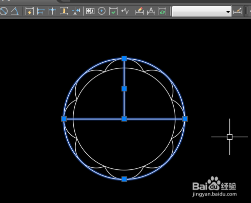Click inside the dimension style combo box
This screenshot has width=251, height=203.
click(202, 11)
